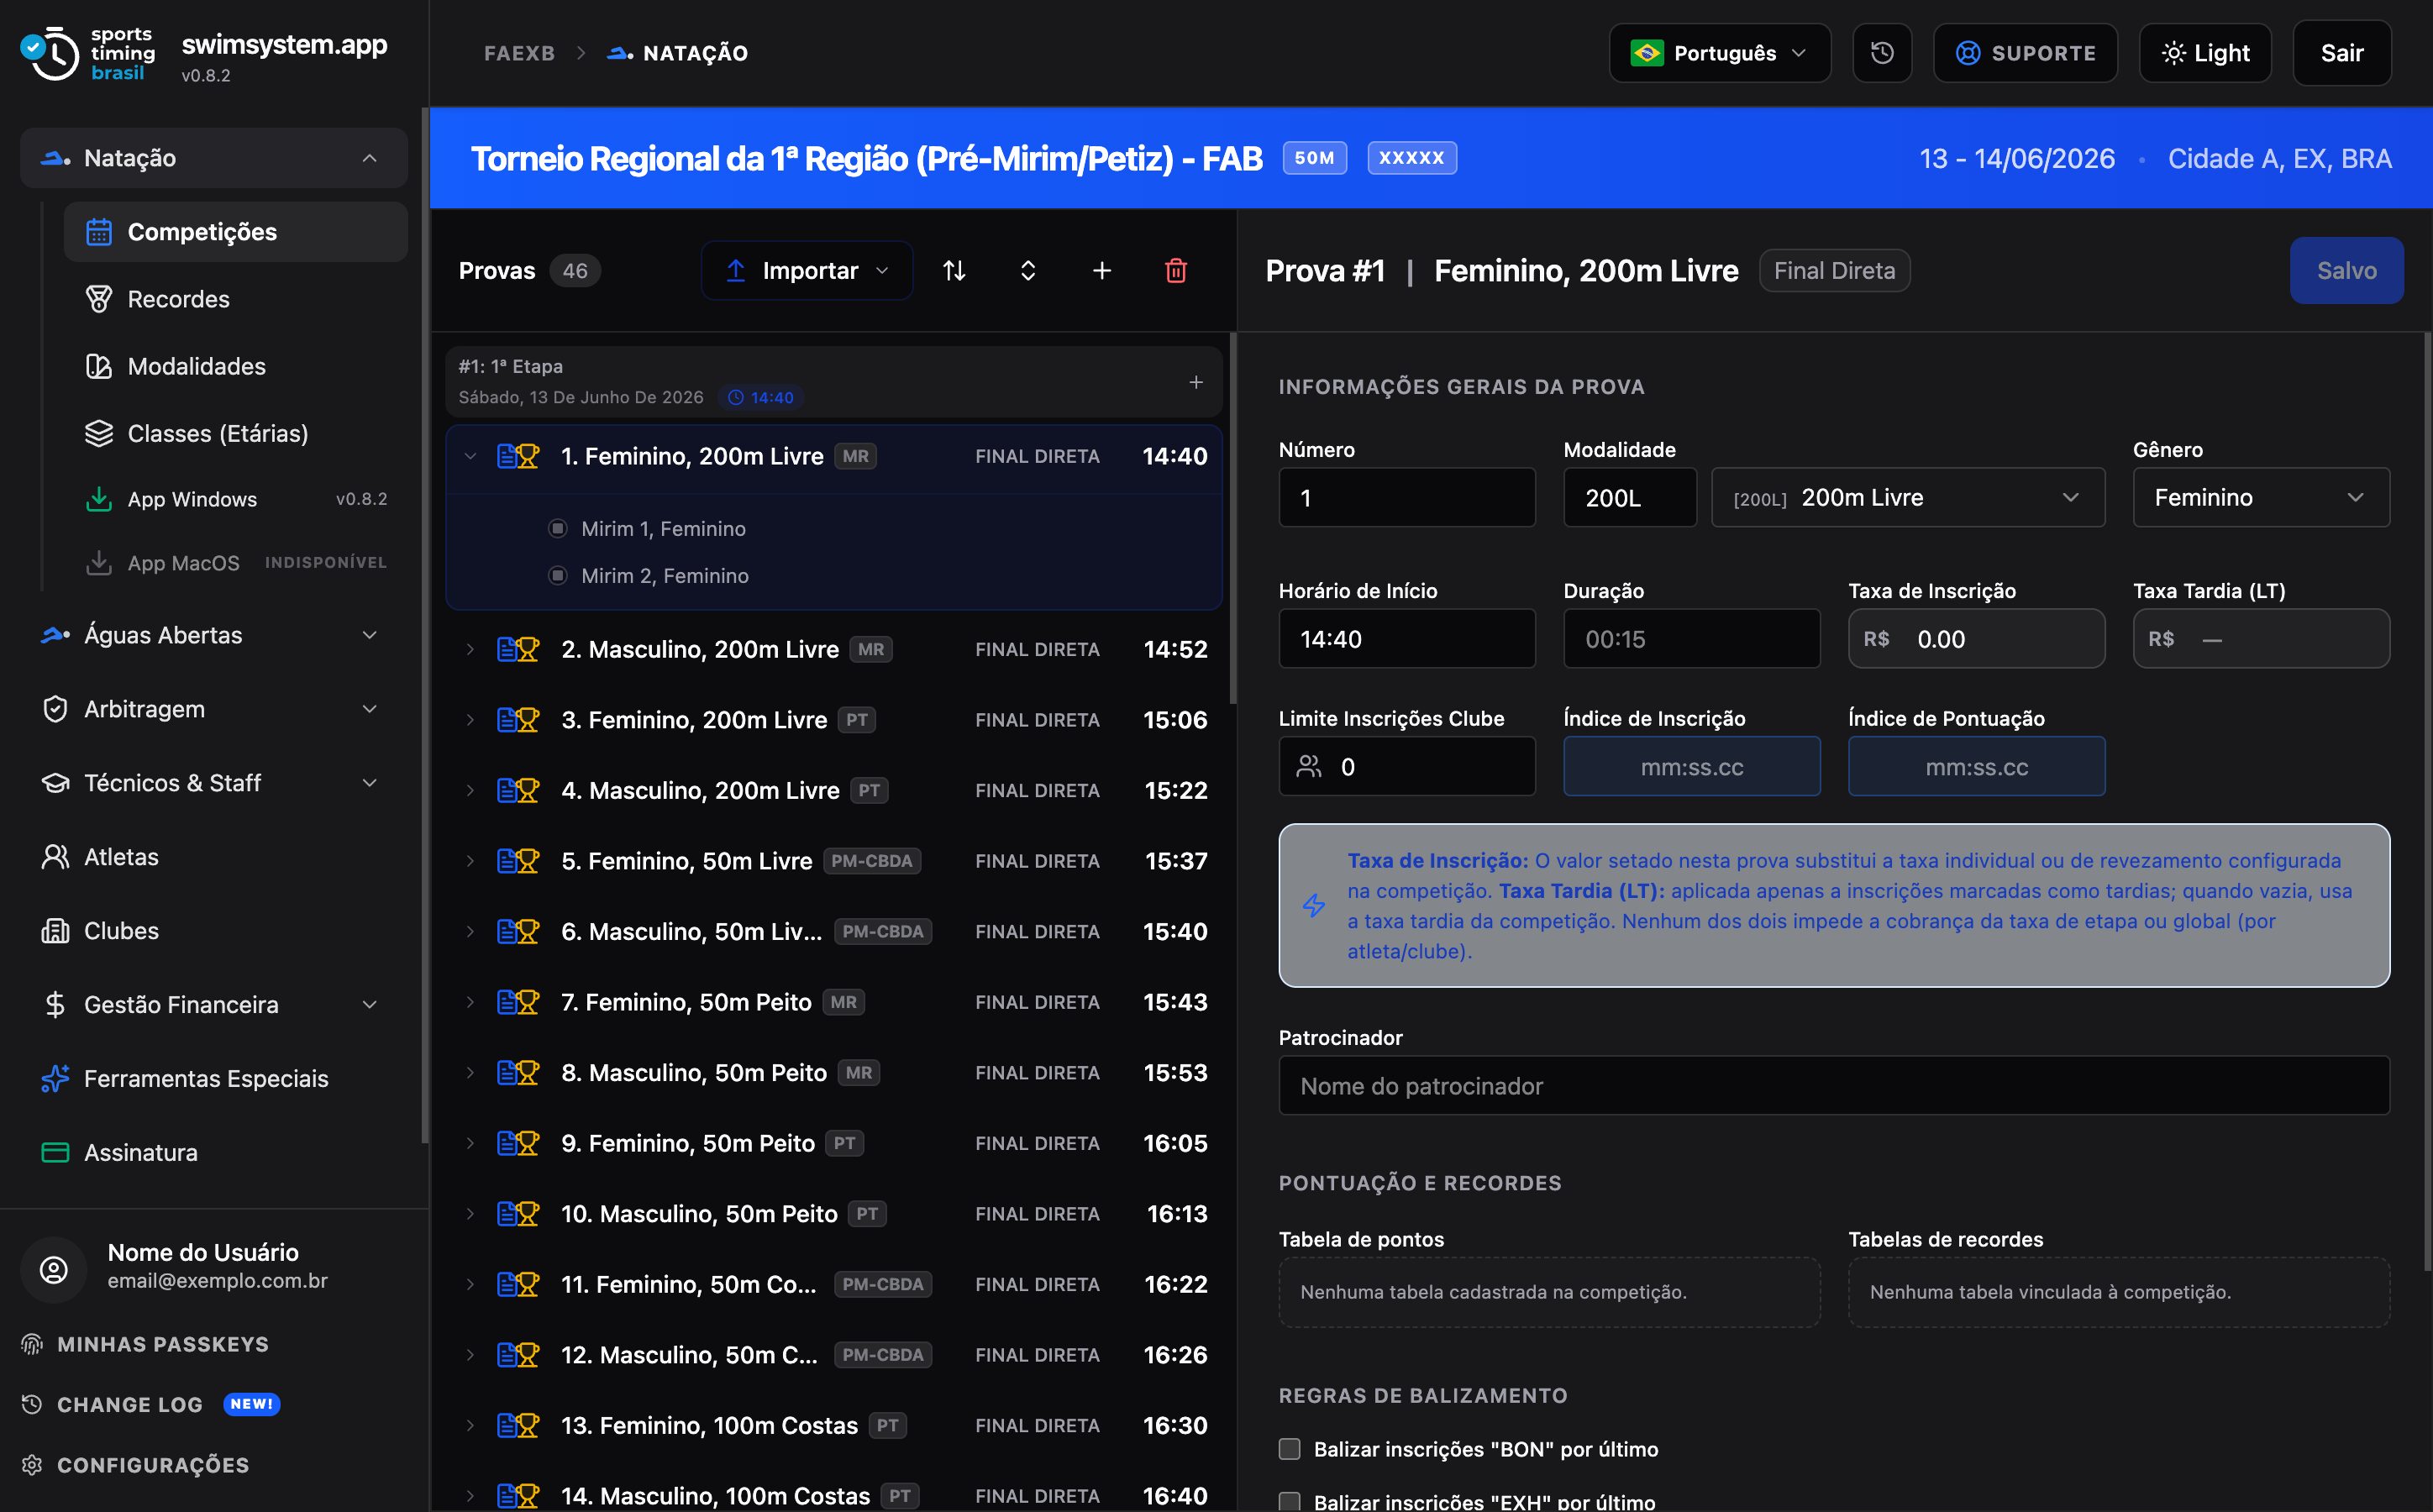Check Balizar inscrições "BON" por último

point(1290,1449)
